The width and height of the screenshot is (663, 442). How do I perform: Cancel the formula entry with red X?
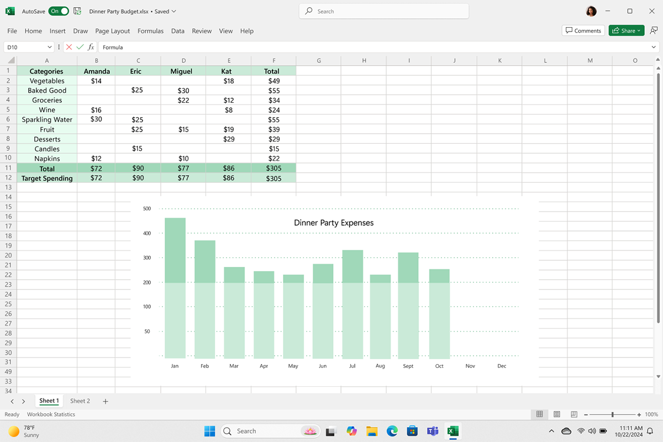[x=69, y=48]
